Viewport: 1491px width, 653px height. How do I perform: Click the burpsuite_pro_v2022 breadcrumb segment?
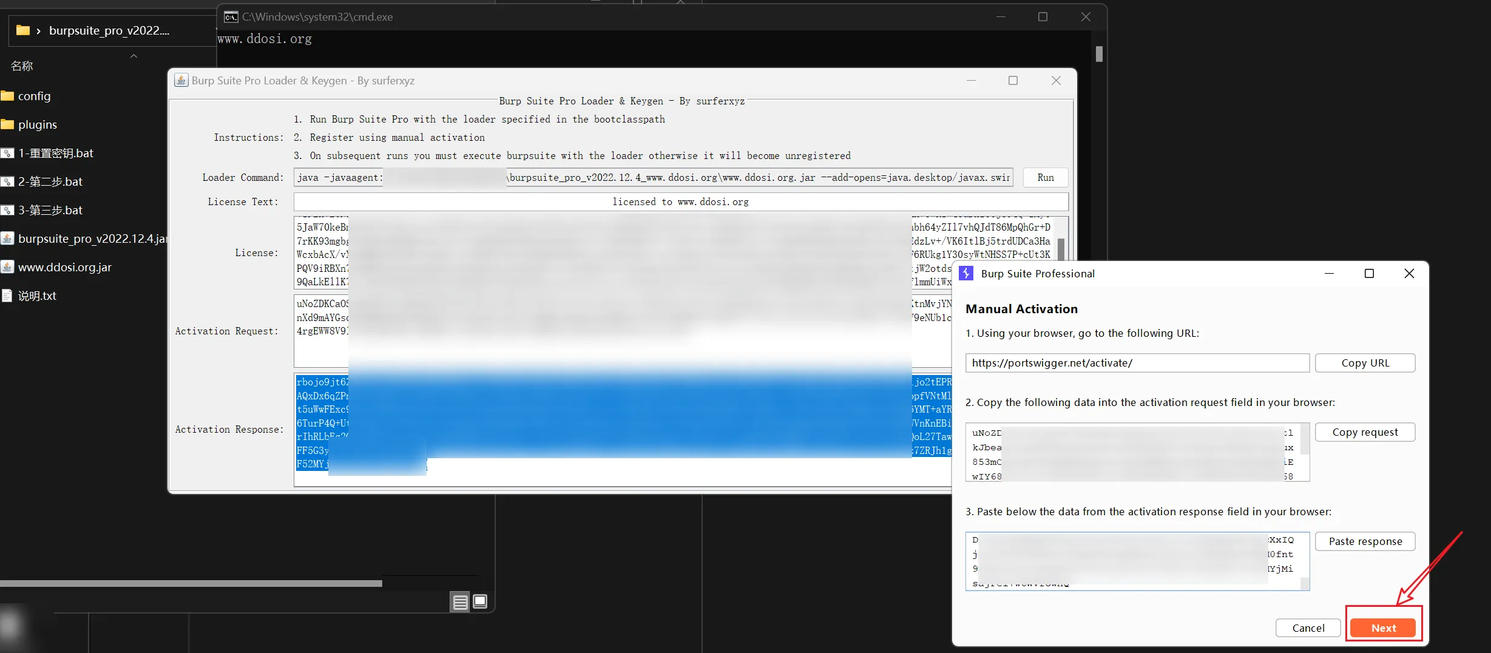(109, 30)
